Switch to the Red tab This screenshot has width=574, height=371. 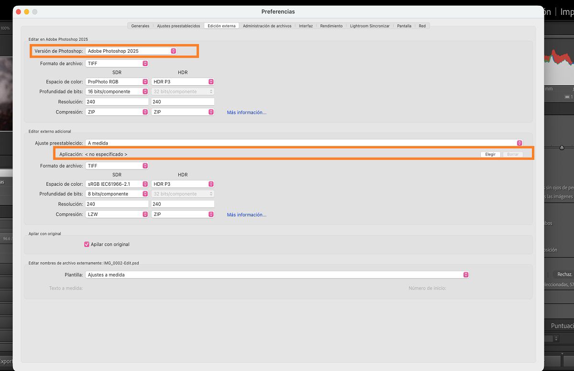(x=422, y=26)
